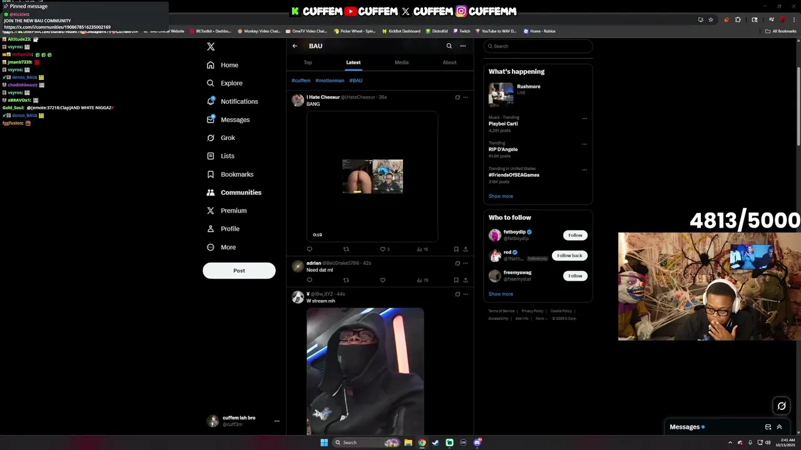Image resolution: width=801 pixels, height=450 pixels.
Task: Open Lists in the sidebar
Action: coord(220,156)
